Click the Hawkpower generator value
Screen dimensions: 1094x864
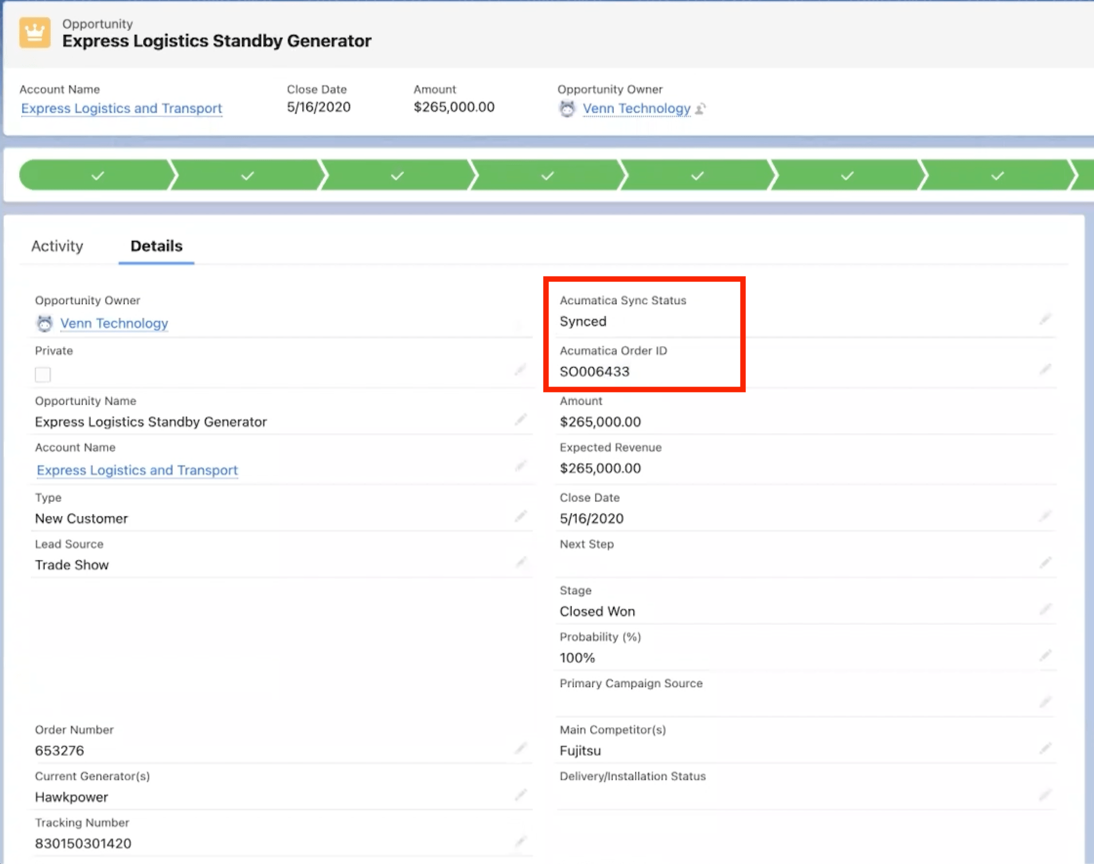pyautogui.click(x=71, y=797)
